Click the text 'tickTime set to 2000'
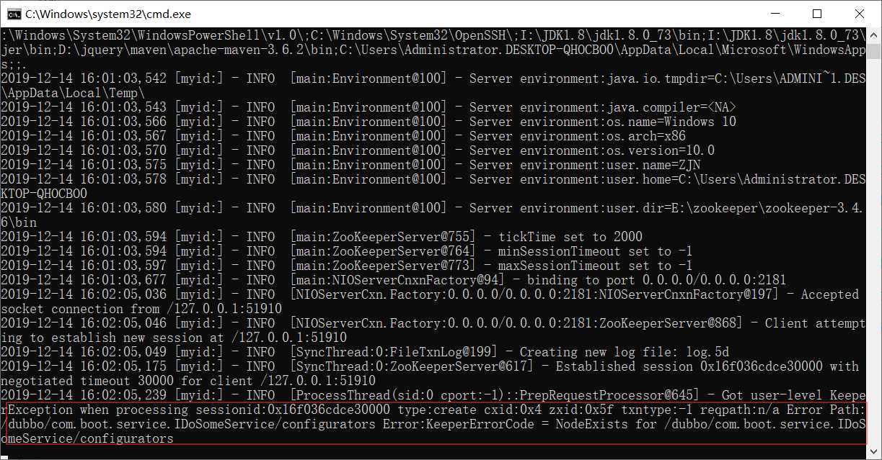This screenshot has height=460, width=882. [x=570, y=237]
